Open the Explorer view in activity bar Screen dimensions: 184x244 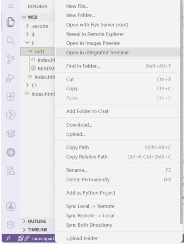(x=10, y=22)
